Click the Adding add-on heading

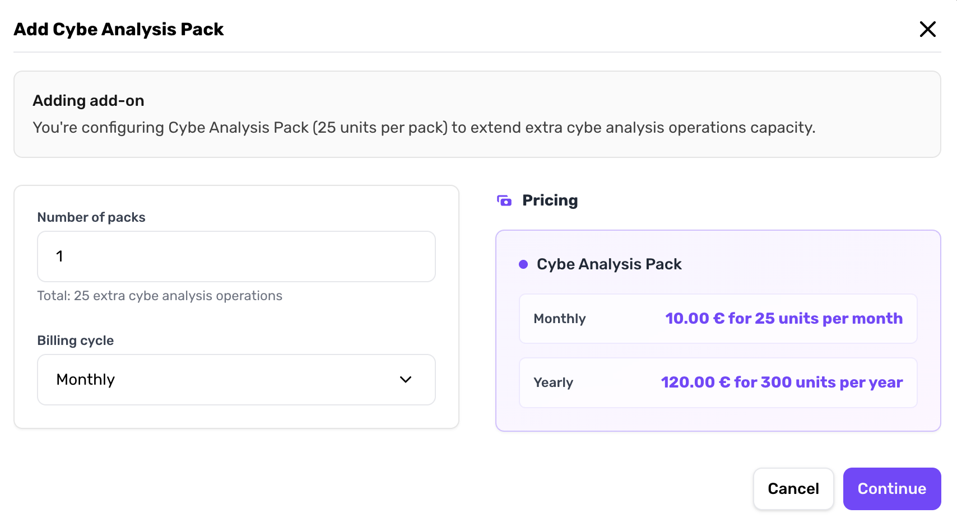89,101
